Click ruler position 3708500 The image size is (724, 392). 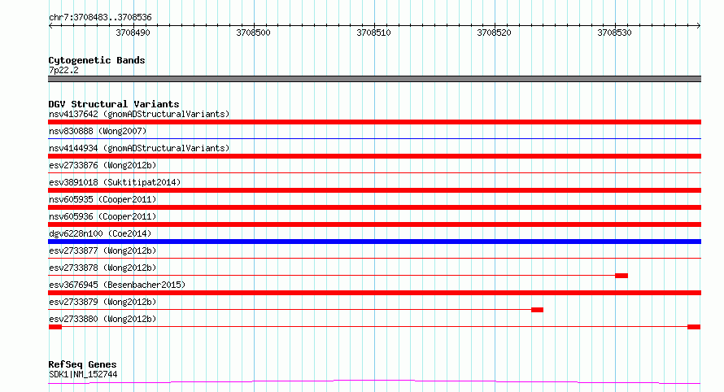click(x=253, y=33)
